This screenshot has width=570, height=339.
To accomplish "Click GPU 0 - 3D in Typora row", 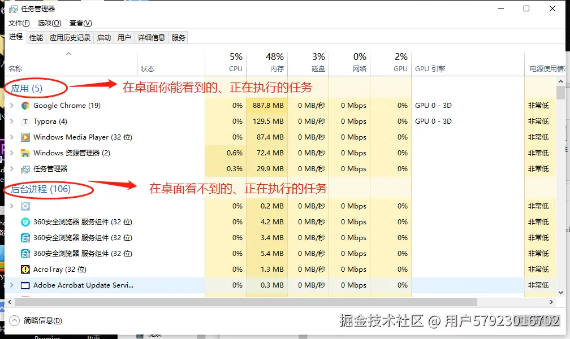I will 433,121.
